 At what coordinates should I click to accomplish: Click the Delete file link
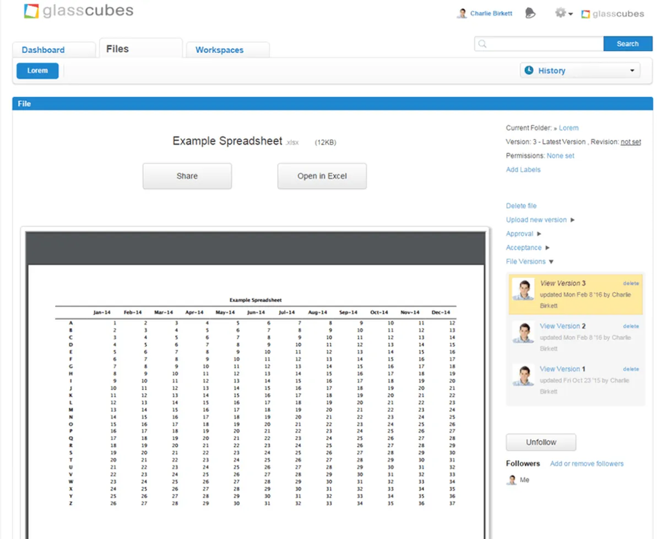point(521,206)
